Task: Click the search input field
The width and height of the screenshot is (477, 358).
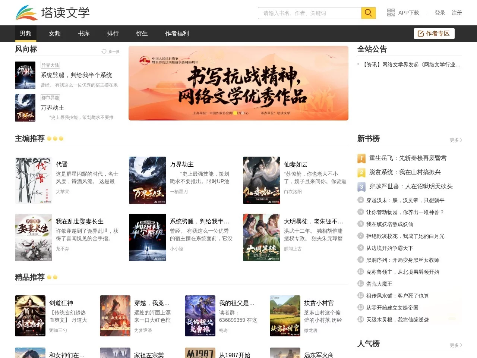Action: [x=309, y=13]
